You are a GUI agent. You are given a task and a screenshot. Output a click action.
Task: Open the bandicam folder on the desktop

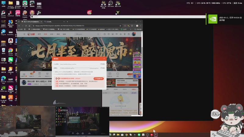coord(11,5)
